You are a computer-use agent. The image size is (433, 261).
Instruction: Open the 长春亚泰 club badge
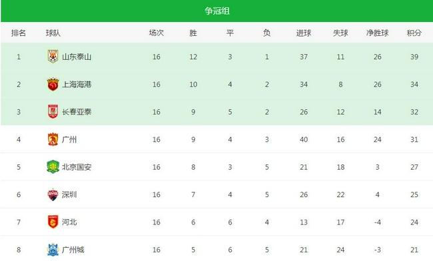click(x=53, y=111)
